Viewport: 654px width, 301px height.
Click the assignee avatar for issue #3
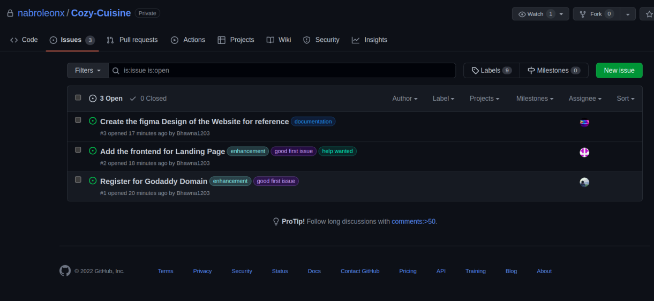click(x=584, y=123)
